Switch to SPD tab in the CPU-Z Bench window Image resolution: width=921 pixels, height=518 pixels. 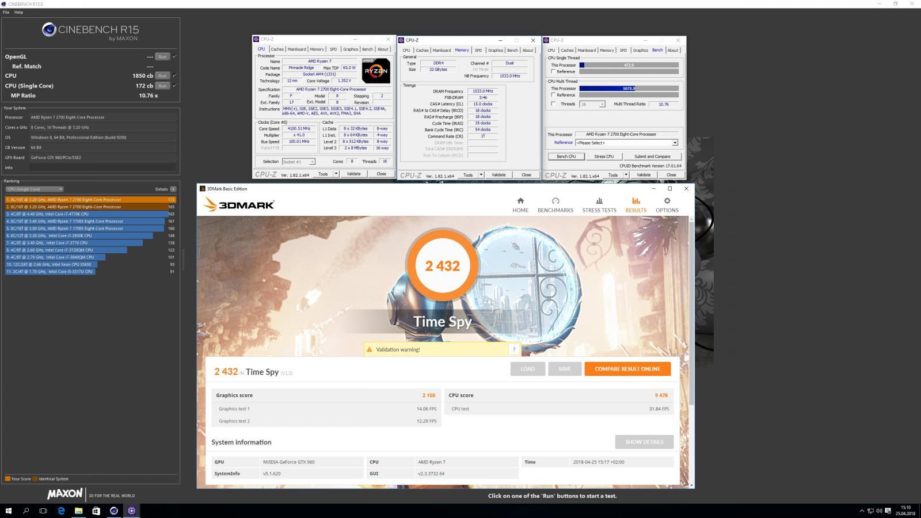tap(623, 50)
